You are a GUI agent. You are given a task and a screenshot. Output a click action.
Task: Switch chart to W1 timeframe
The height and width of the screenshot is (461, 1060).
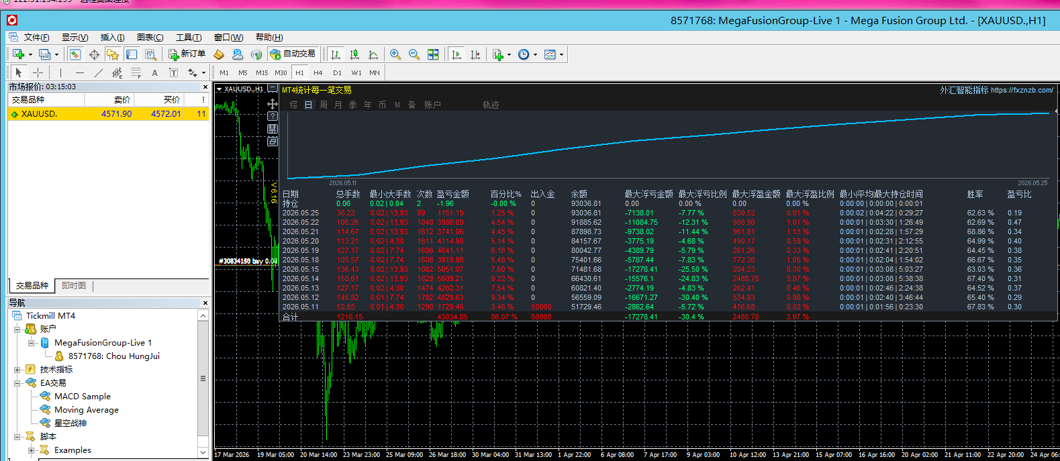pyautogui.click(x=356, y=72)
